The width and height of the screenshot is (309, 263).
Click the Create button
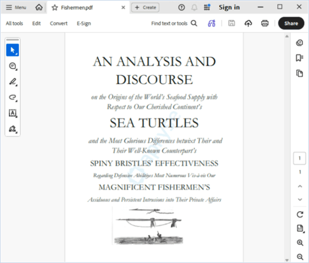coord(145,7)
